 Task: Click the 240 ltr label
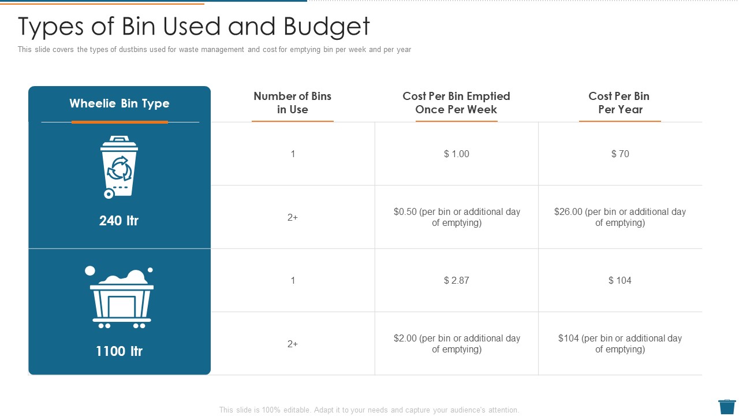(x=119, y=220)
